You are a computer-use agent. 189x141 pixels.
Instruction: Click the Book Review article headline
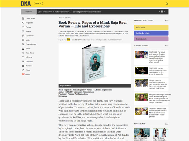coord(92,24)
